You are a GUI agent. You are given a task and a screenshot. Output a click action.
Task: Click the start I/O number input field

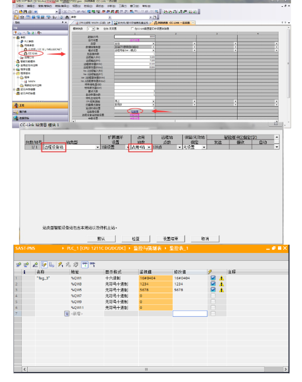135,37
